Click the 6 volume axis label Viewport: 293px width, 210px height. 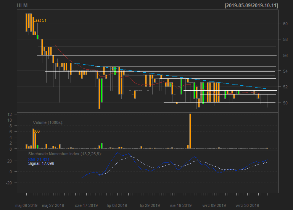(x=11, y=132)
